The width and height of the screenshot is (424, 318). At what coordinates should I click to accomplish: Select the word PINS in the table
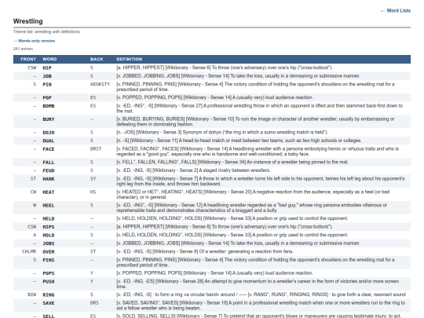coord(49,260)
